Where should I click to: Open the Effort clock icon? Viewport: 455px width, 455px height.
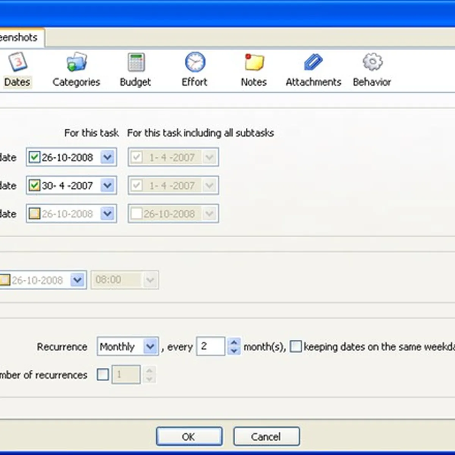[195, 62]
